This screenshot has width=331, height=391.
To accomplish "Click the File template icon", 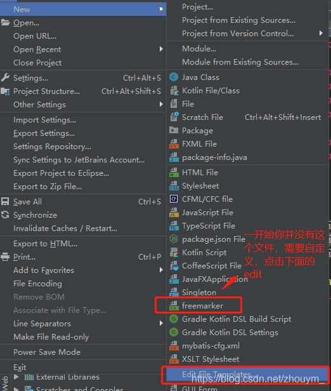I will (x=174, y=103).
